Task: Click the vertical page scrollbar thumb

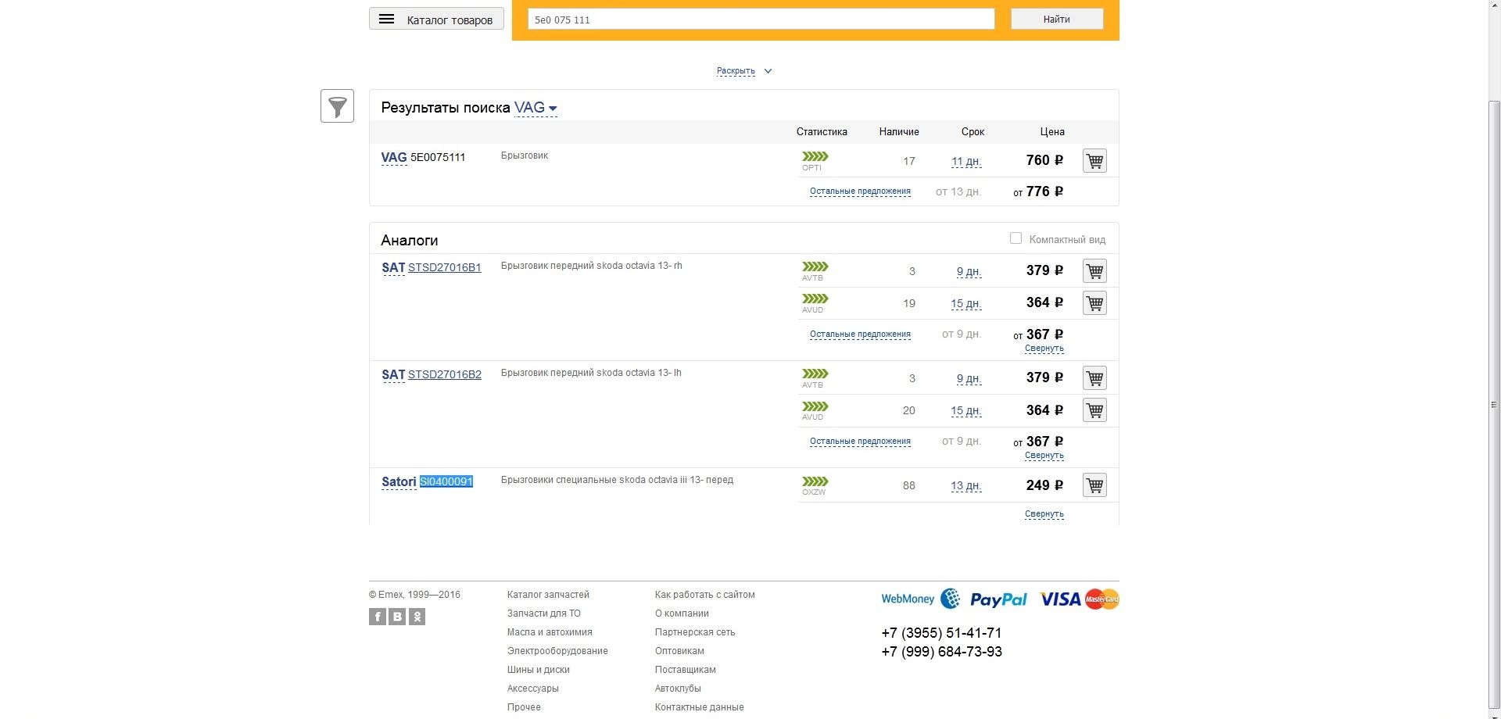Action: point(1494,405)
